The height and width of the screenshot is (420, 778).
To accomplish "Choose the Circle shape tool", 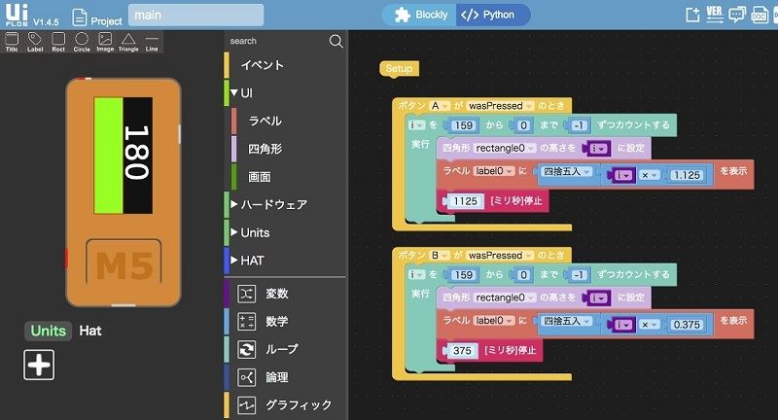I will [x=82, y=41].
